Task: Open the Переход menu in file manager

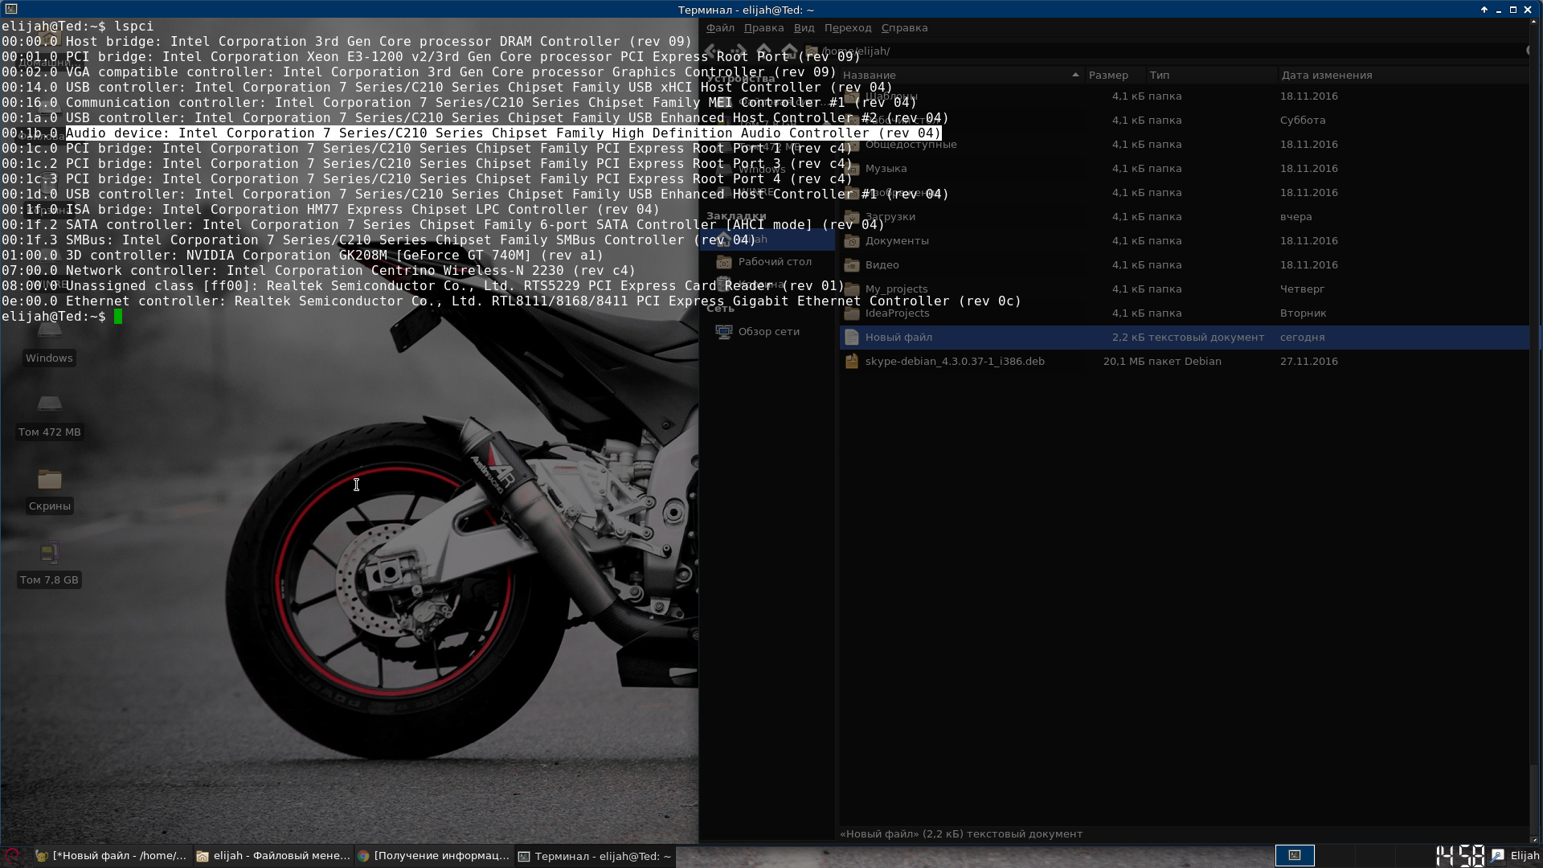Action: pyautogui.click(x=848, y=27)
